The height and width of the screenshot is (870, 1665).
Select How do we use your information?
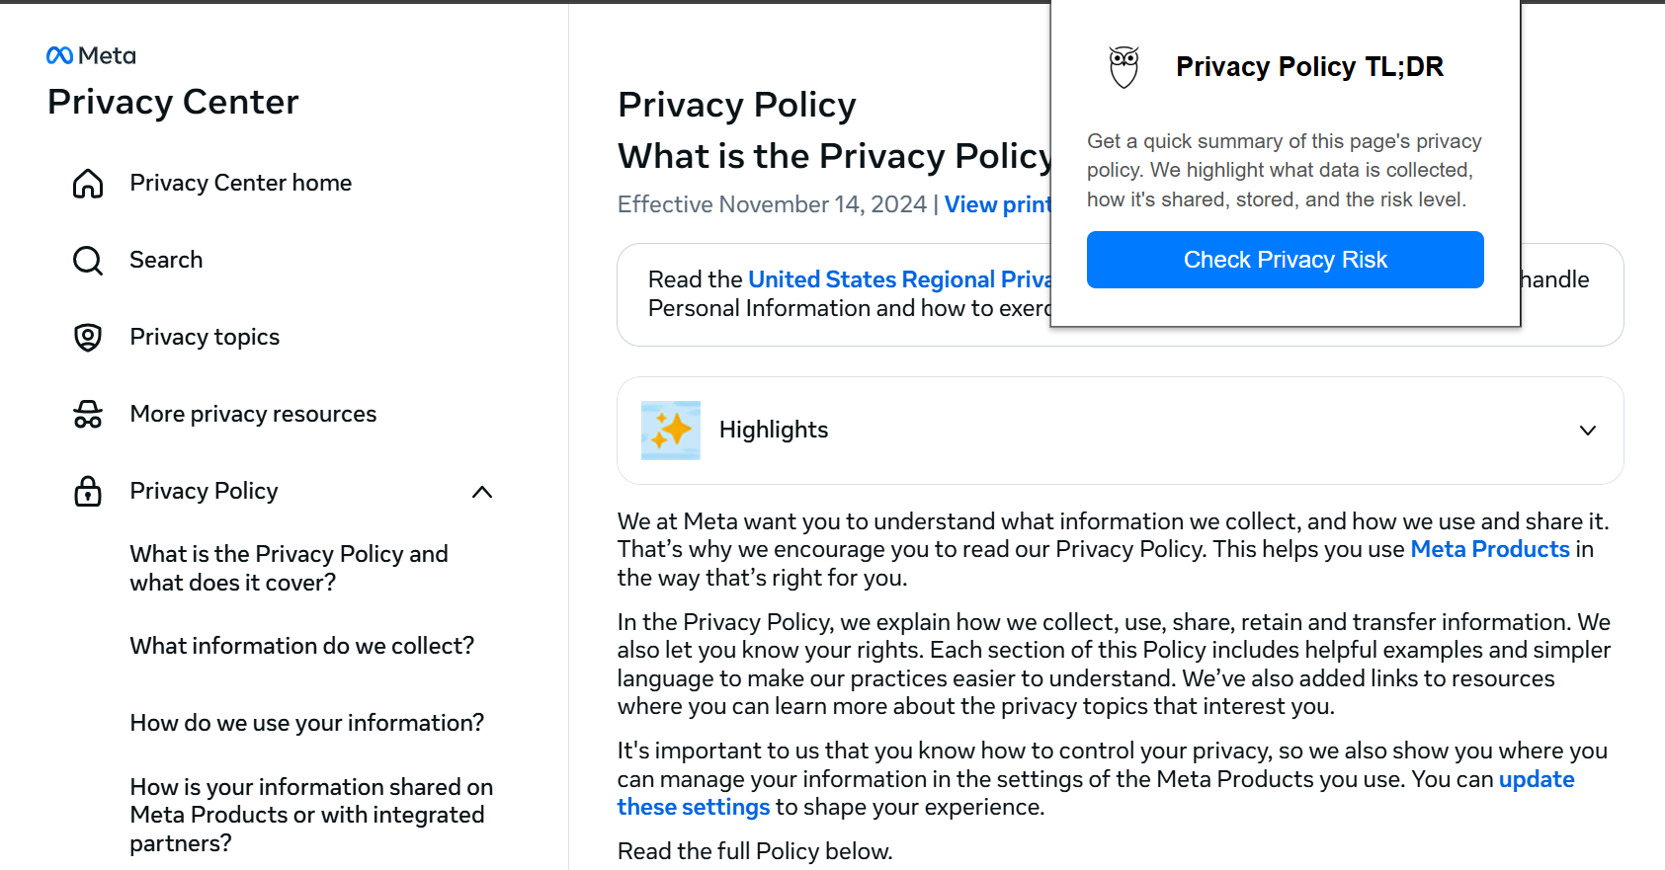306,724
